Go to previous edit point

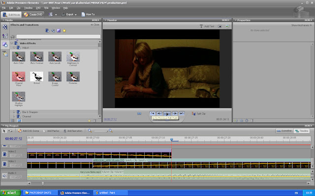click(153, 113)
